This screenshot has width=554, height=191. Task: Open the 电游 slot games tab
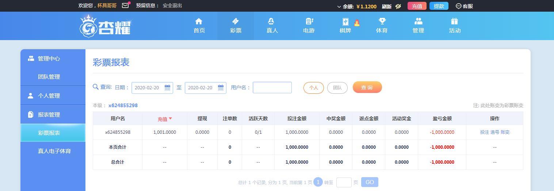click(309, 26)
